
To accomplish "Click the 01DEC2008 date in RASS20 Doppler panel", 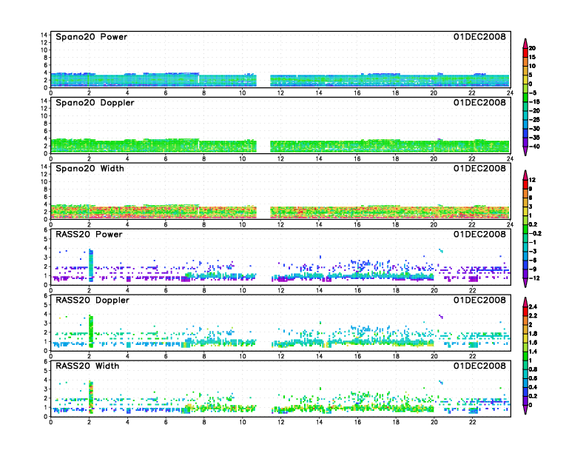I will [479, 300].
